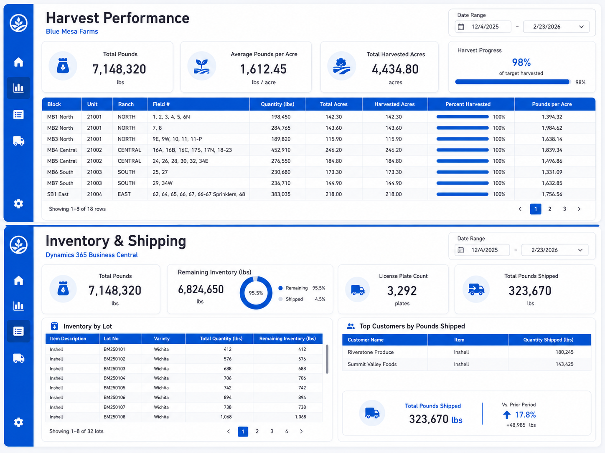Open Dynamics 365 Business Central link
Viewport: 605px width, 453px height.
point(92,255)
